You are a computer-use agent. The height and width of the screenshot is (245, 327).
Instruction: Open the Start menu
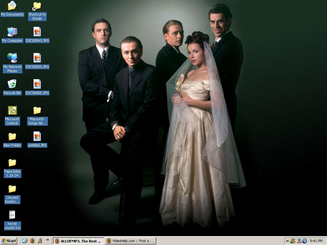pyautogui.click(x=9, y=241)
